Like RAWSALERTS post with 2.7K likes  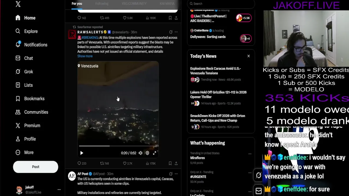click(x=128, y=163)
